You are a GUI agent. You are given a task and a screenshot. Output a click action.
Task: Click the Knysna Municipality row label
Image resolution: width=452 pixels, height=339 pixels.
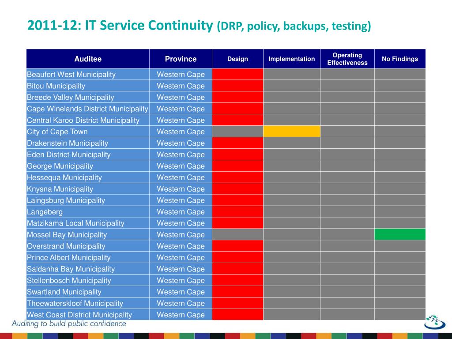click(x=60, y=189)
